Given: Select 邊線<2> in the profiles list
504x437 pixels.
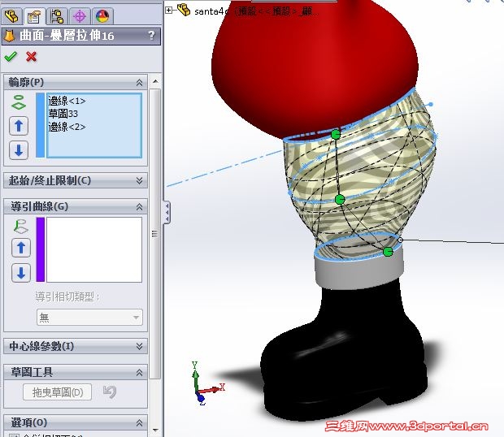Looking at the screenshot, I should (67, 127).
